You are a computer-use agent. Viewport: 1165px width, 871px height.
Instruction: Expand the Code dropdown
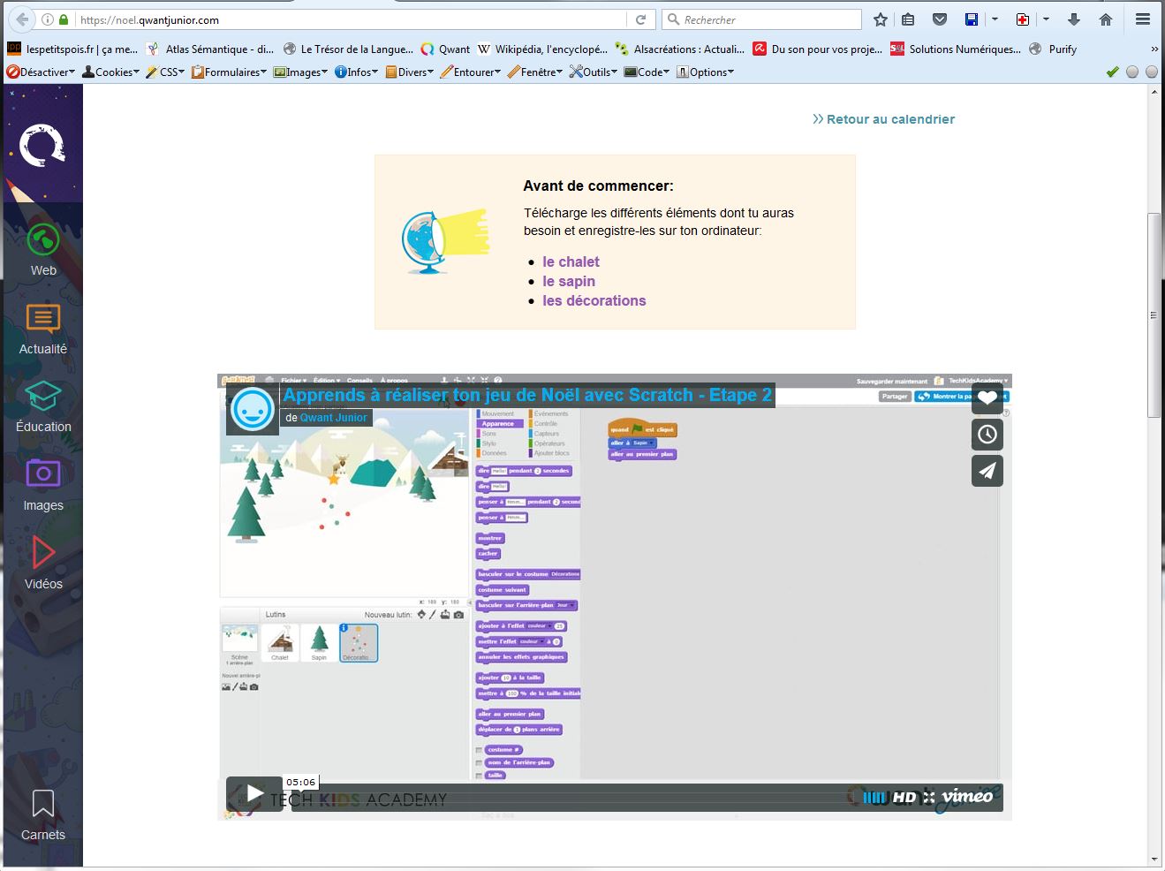647,72
